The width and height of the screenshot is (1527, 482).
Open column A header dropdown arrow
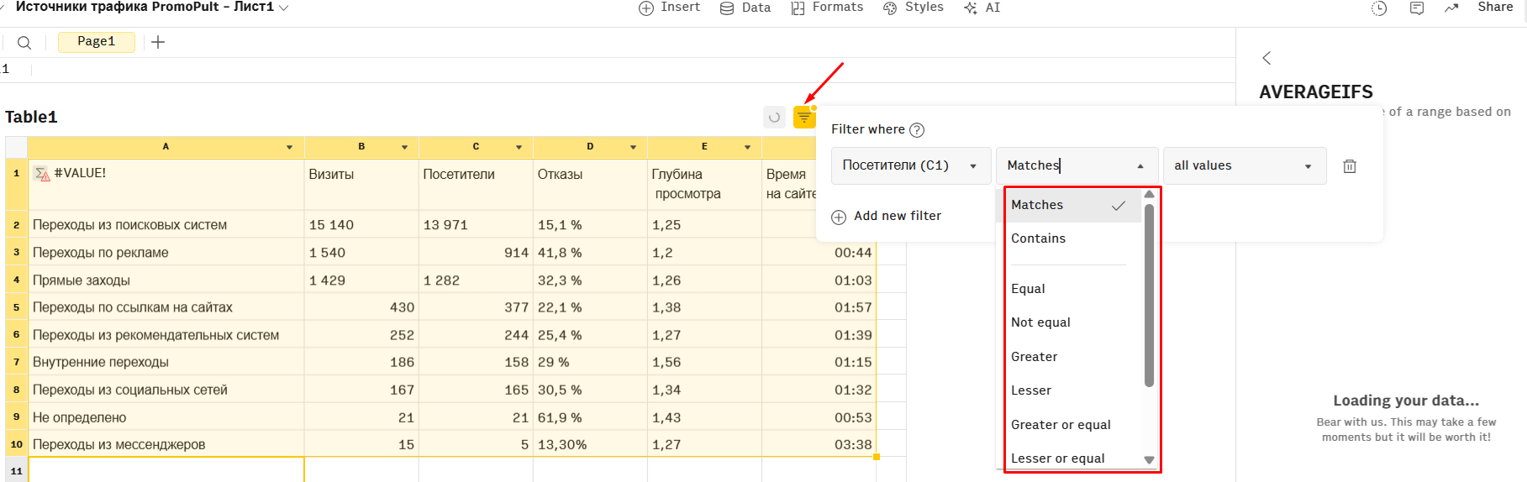[x=289, y=147]
